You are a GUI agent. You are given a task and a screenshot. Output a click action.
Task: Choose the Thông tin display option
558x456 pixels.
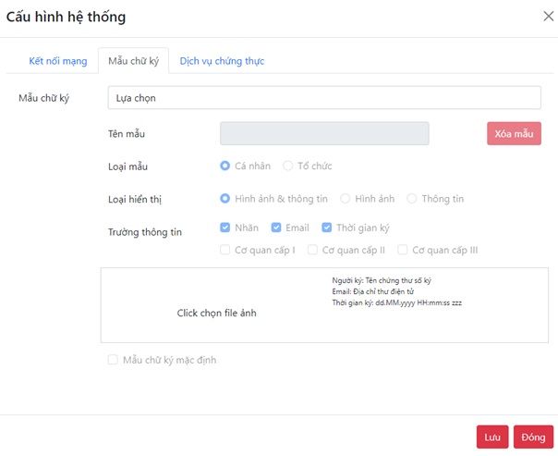412,199
